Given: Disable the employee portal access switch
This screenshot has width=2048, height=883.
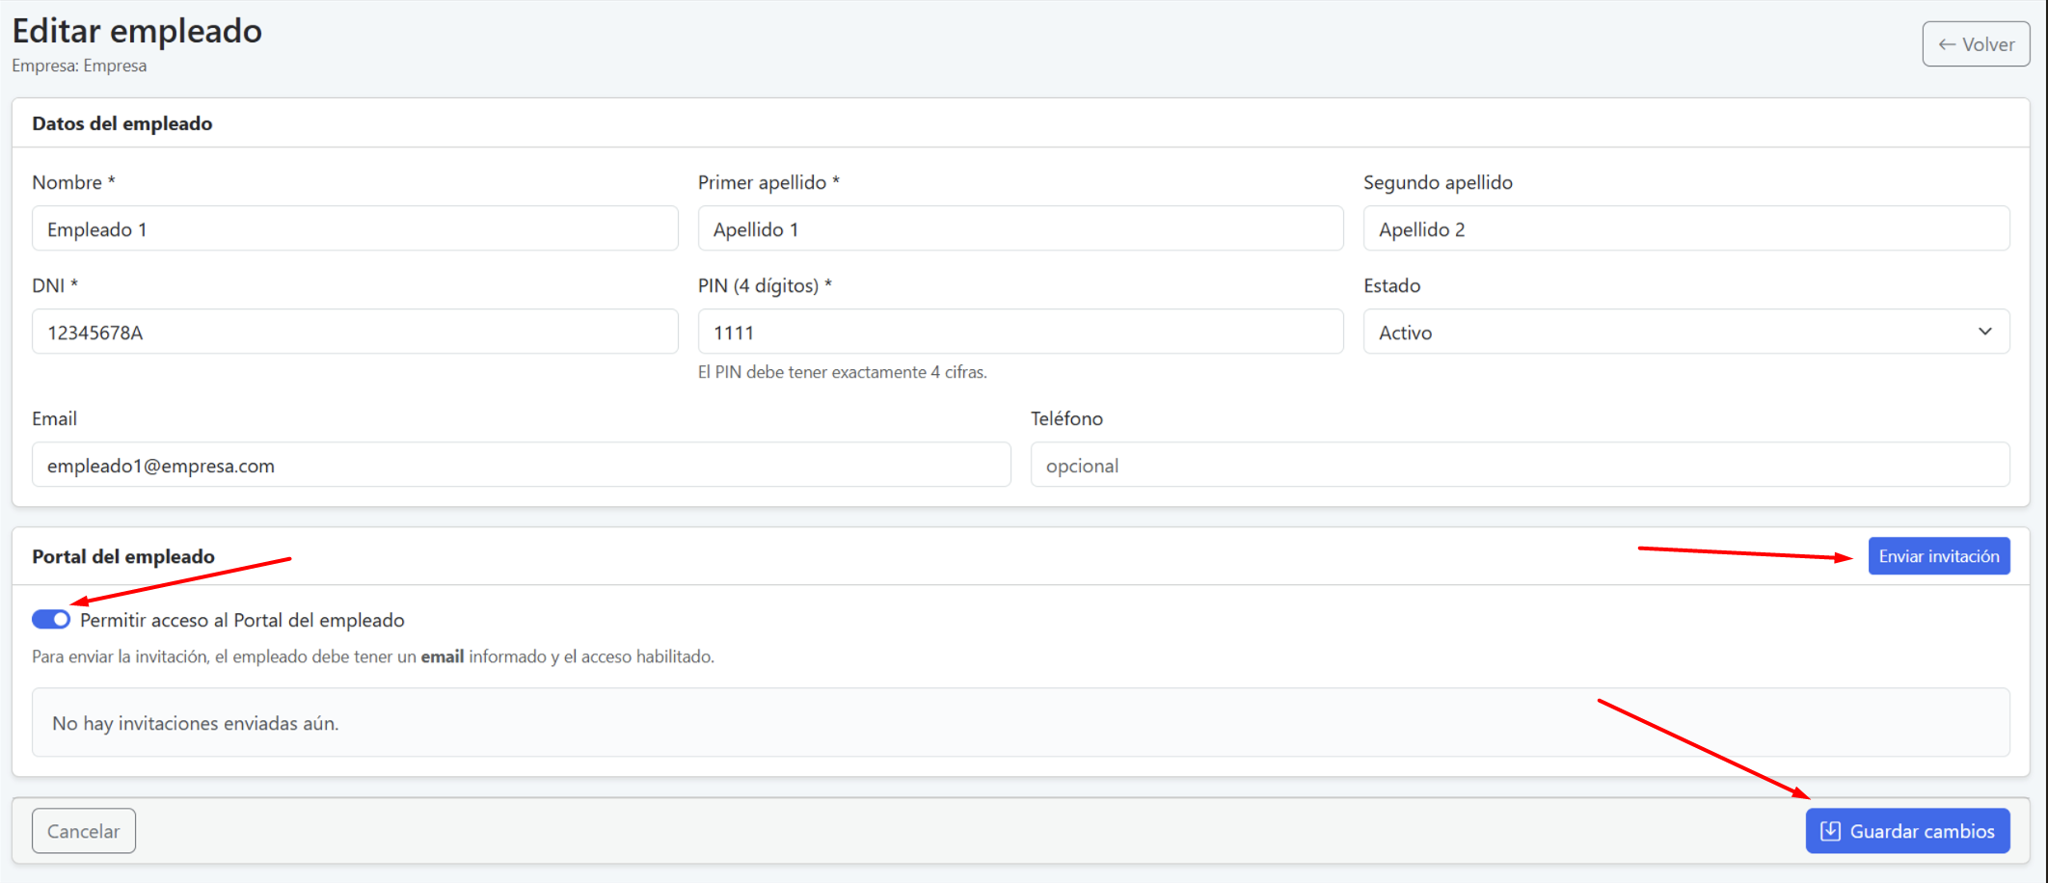Looking at the screenshot, I should coord(51,620).
